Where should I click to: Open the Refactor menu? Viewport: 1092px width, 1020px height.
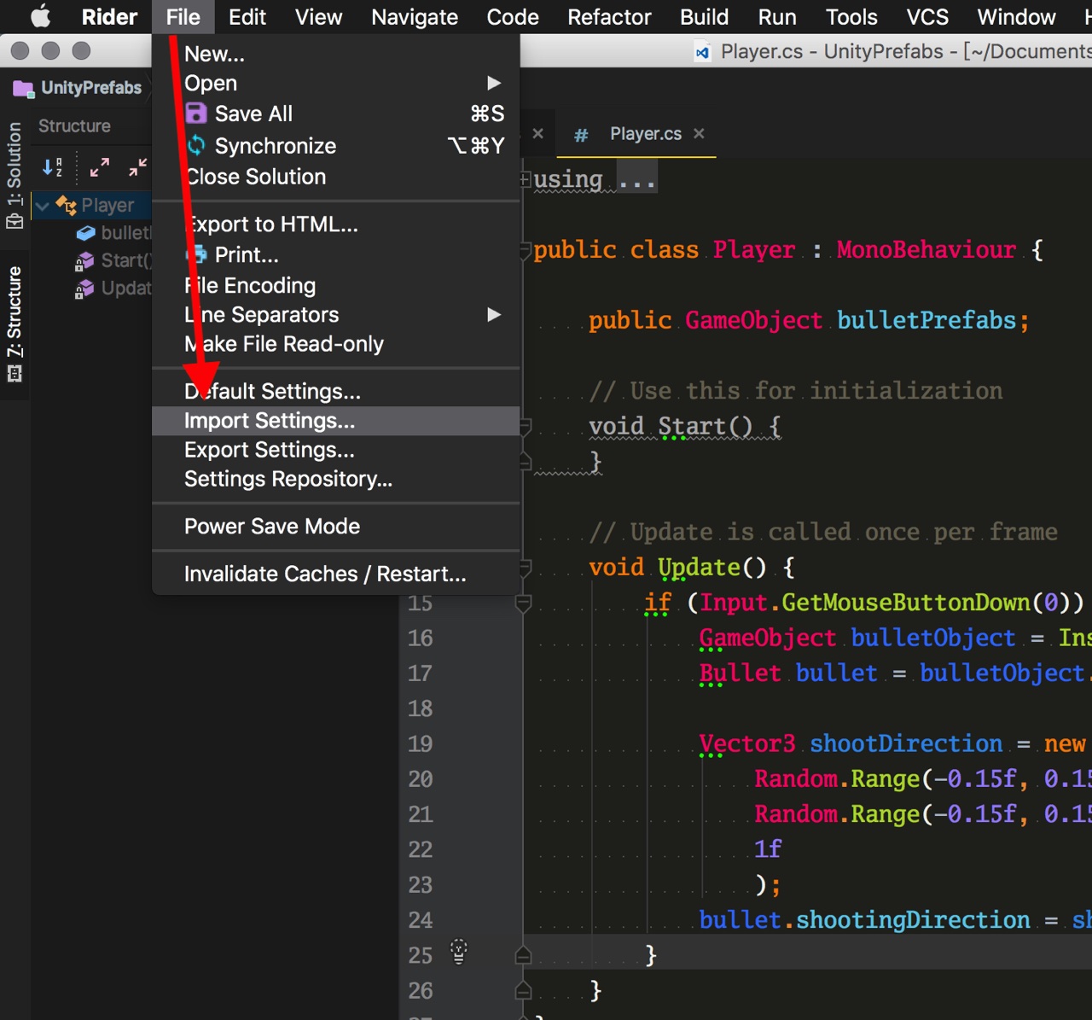pos(609,17)
